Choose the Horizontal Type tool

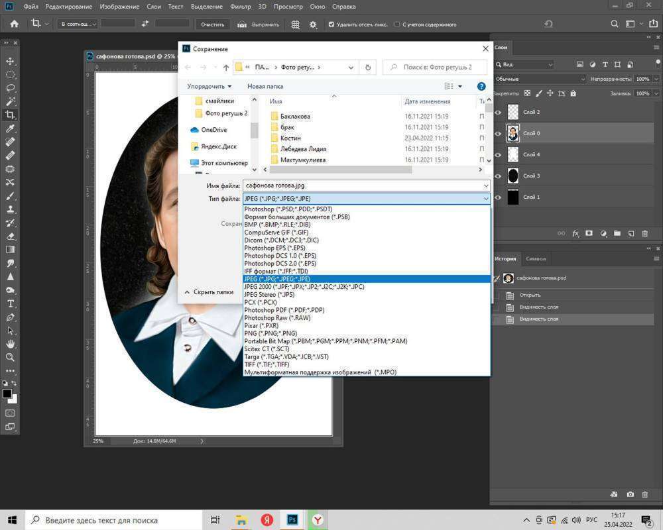click(x=11, y=303)
